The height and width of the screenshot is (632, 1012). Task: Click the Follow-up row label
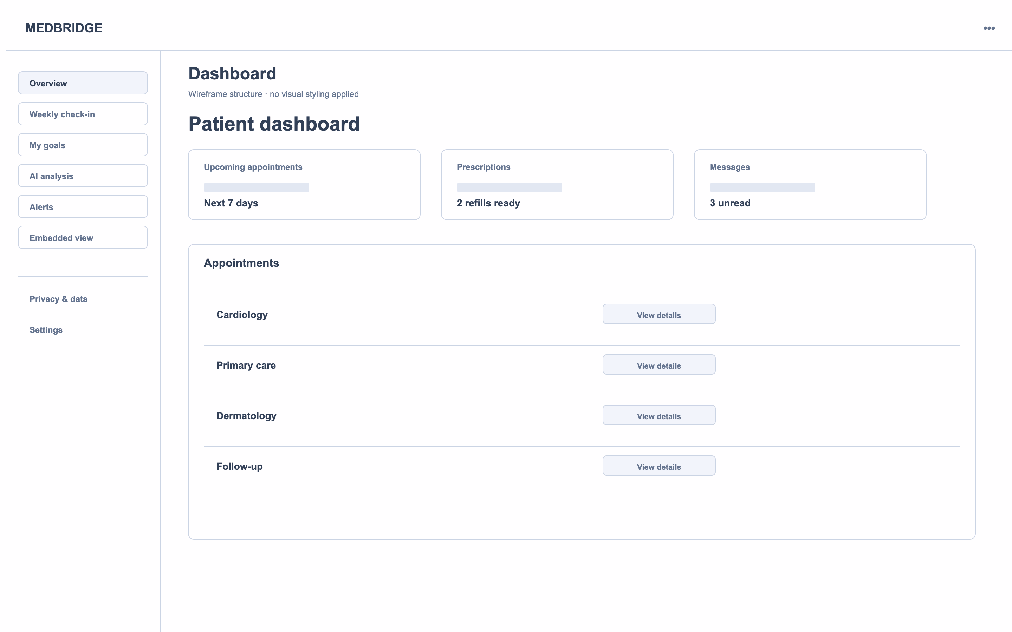[x=239, y=467]
